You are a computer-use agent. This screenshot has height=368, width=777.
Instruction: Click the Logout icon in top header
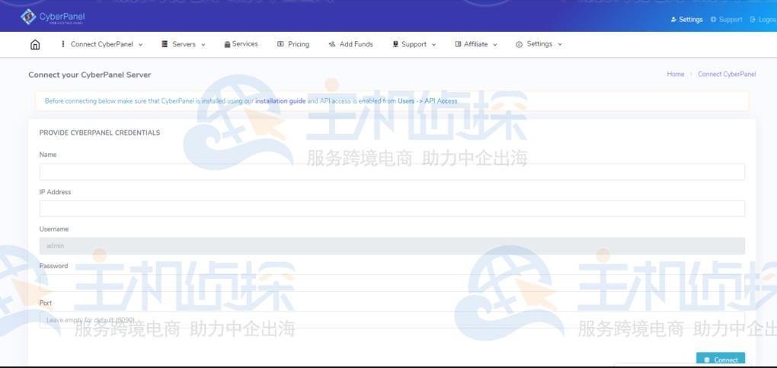[x=753, y=20]
